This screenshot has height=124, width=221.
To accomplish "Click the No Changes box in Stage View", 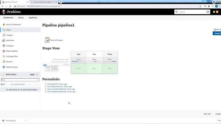I will coord(55,69).
